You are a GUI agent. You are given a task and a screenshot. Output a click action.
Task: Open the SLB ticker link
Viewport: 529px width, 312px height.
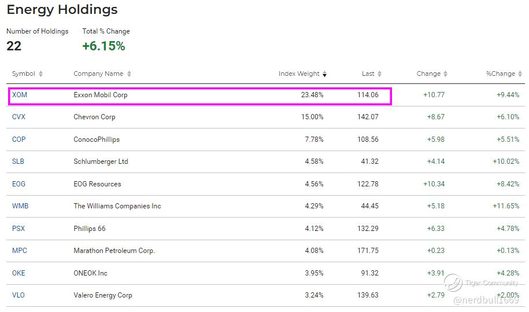coord(19,161)
